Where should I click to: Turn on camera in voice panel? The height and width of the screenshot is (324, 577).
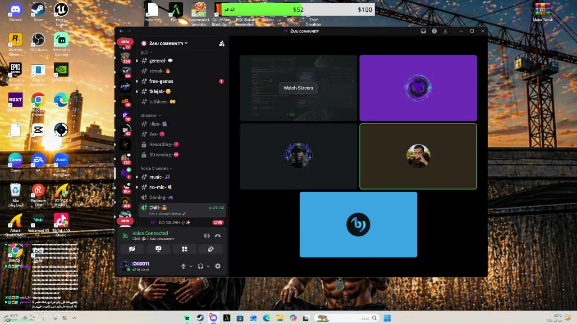point(132,249)
